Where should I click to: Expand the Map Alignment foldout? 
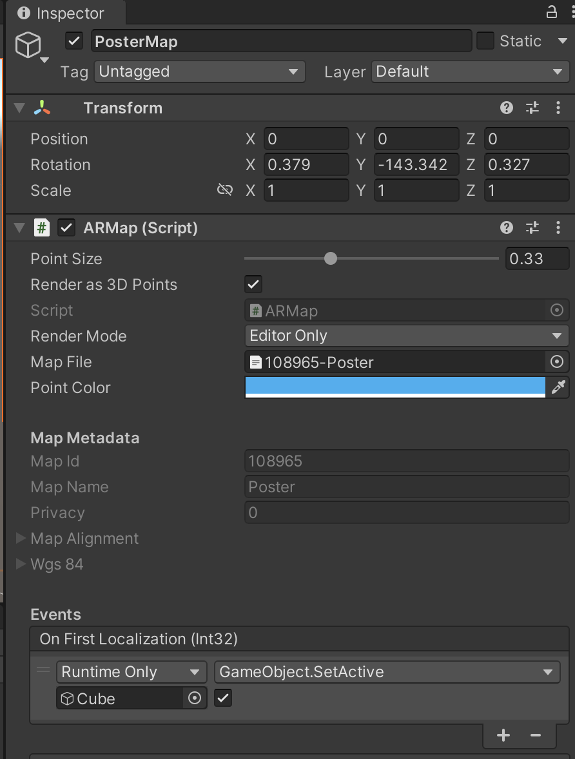21,538
